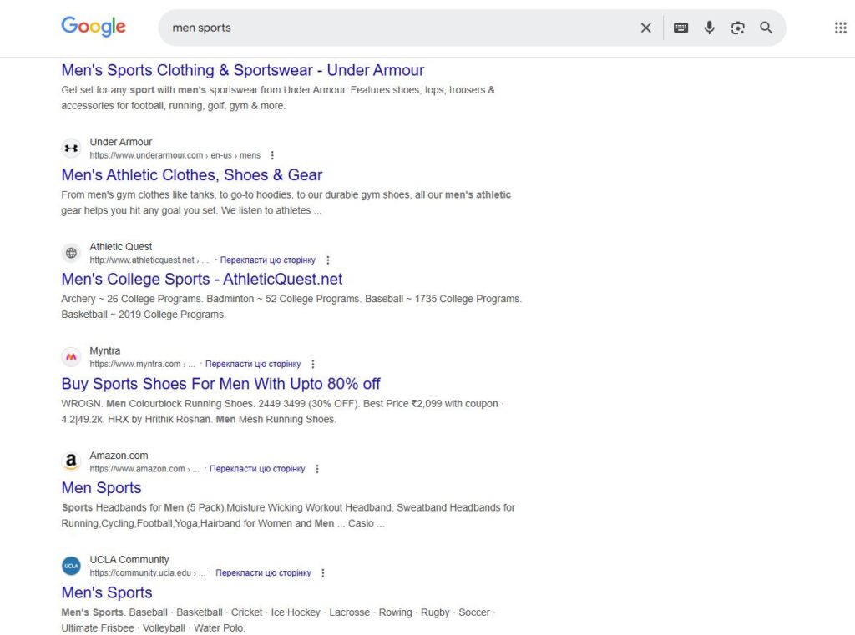Select the Myntra logo icon
This screenshot has height=635, width=855.
pos(71,356)
